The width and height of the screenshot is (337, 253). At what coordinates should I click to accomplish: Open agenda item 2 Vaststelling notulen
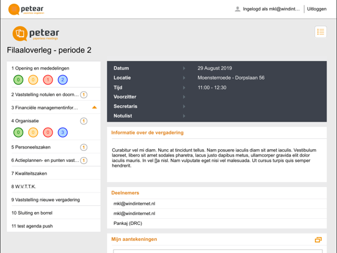point(45,95)
